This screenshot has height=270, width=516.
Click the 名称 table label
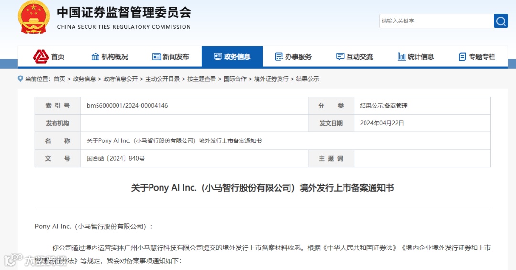[x=58, y=141]
